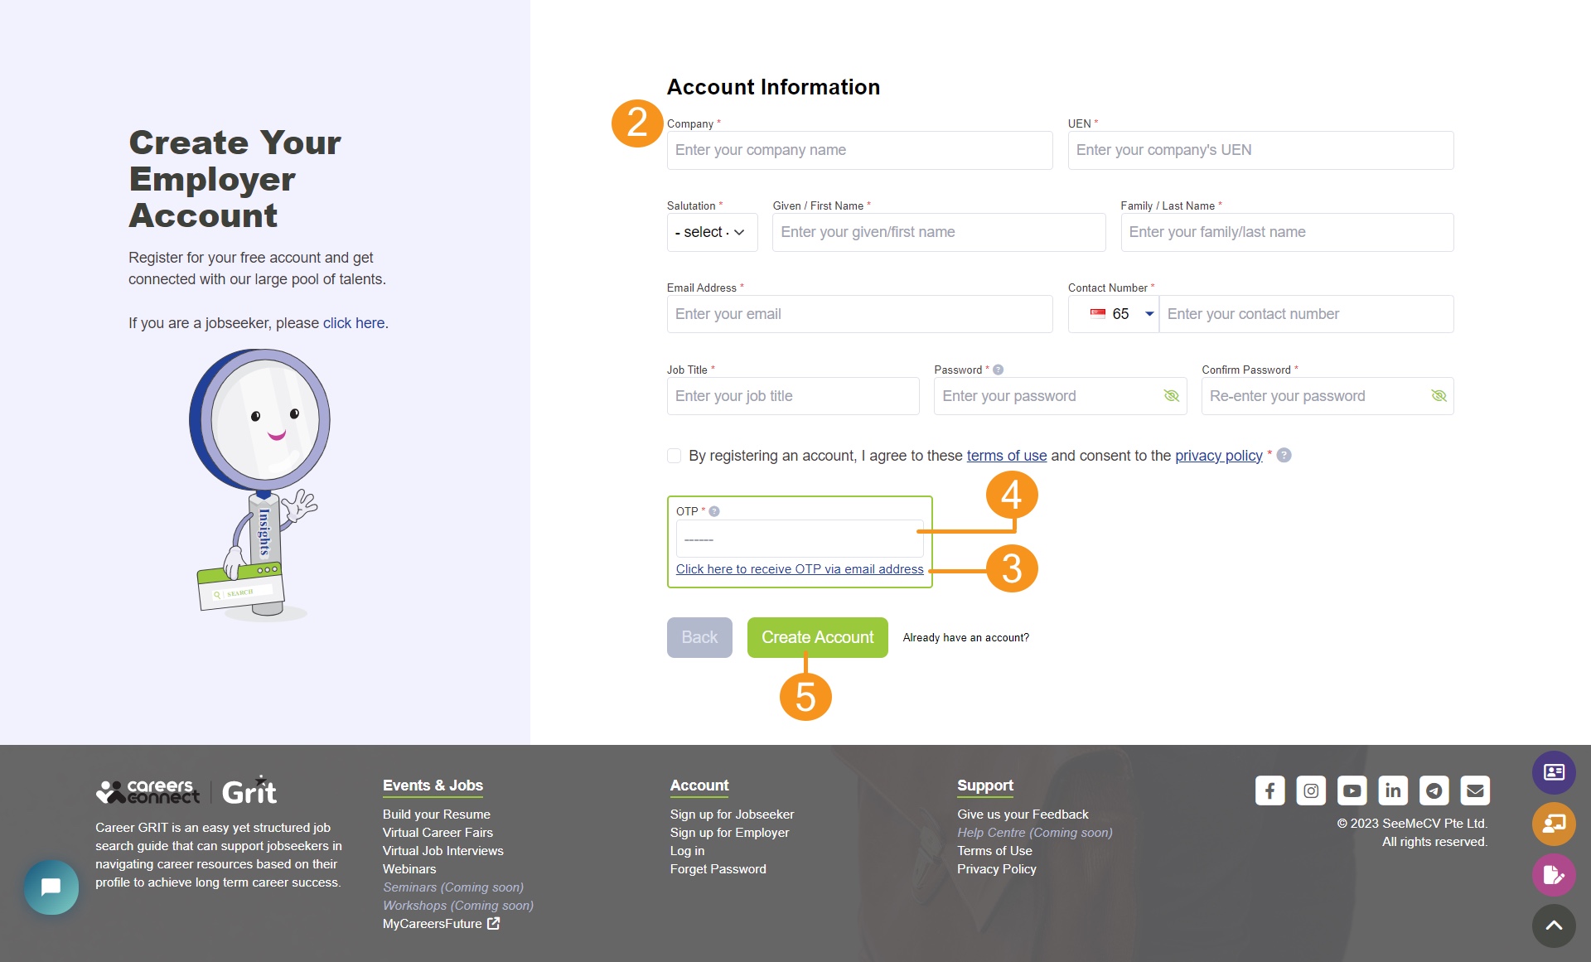This screenshot has height=962, width=1591.
Task: Click the Telegram social media icon
Action: click(1433, 790)
